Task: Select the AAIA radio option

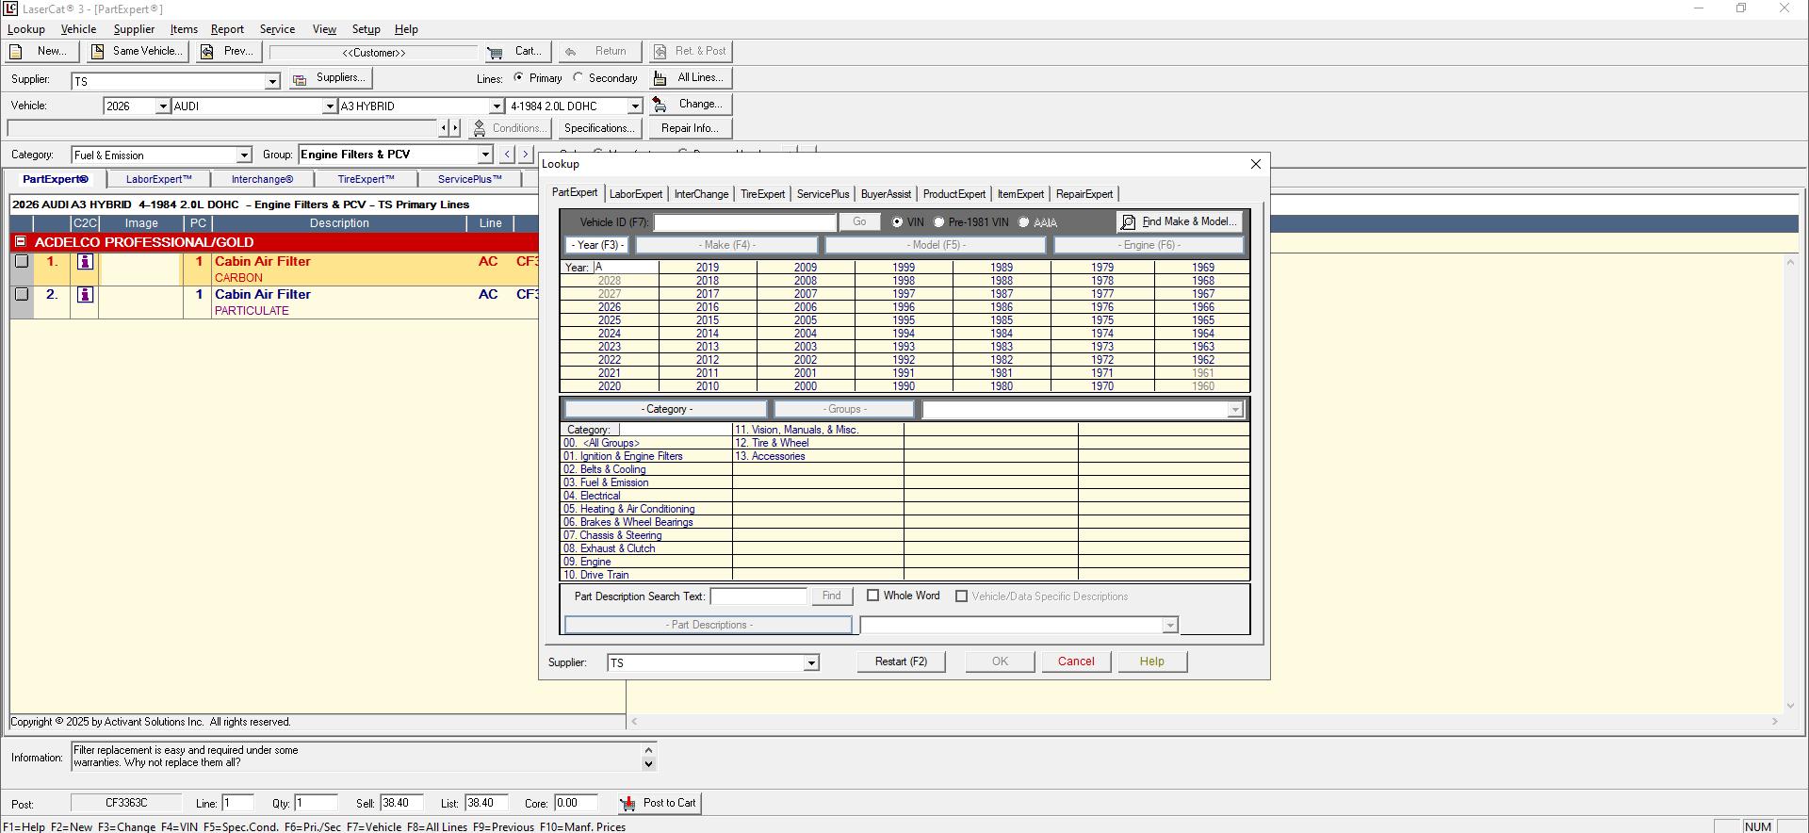Action: coord(1024,222)
